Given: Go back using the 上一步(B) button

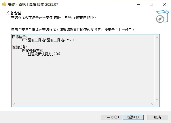Looking at the screenshot, I should [x=111, y=117].
